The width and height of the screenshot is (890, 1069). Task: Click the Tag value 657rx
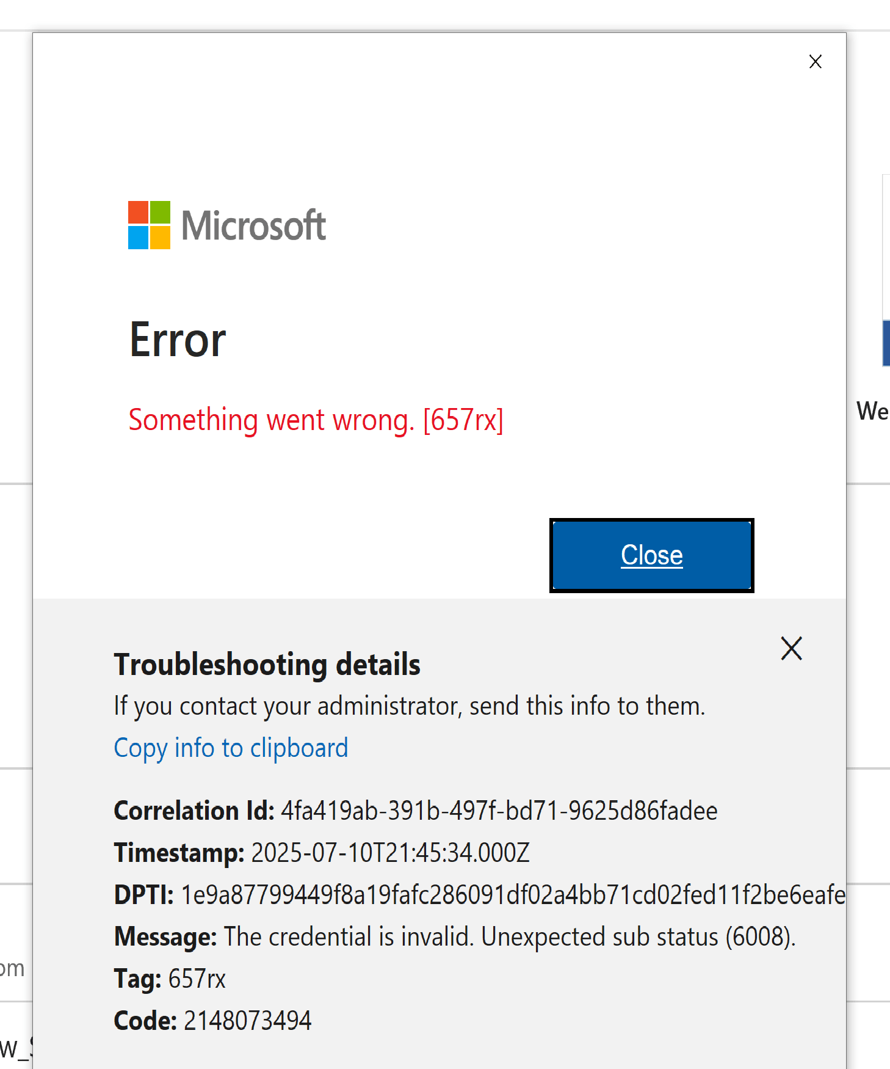point(197,979)
